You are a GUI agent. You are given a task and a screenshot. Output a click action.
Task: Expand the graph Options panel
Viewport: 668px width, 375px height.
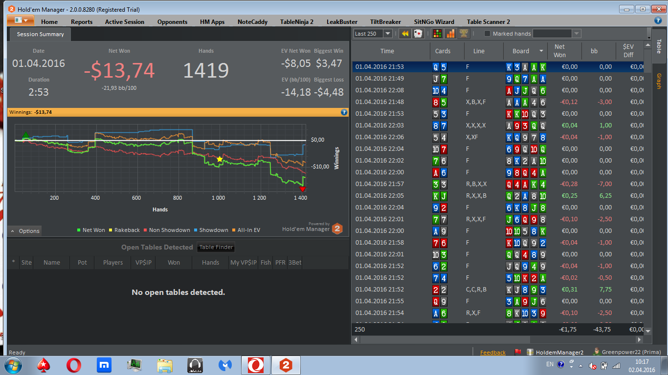tap(24, 231)
